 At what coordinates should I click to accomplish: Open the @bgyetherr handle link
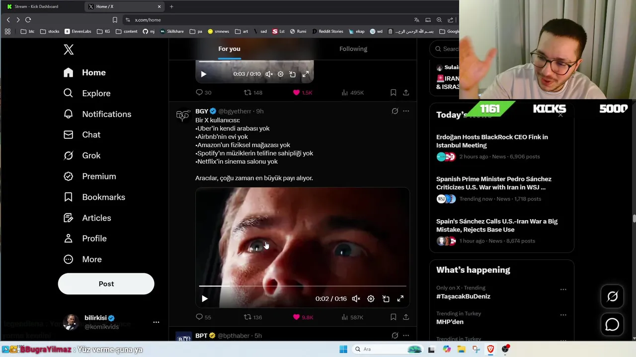point(235,111)
